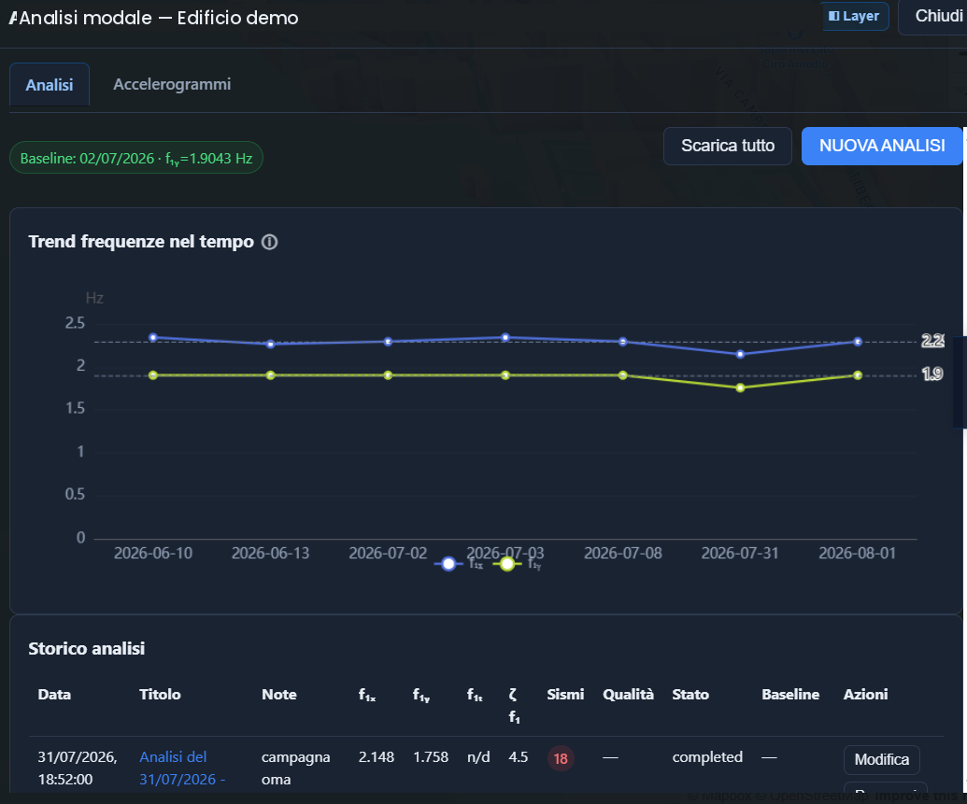The image size is (967, 804).
Task: Toggle the f1y series in the chart legend
Action: [x=517, y=563]
